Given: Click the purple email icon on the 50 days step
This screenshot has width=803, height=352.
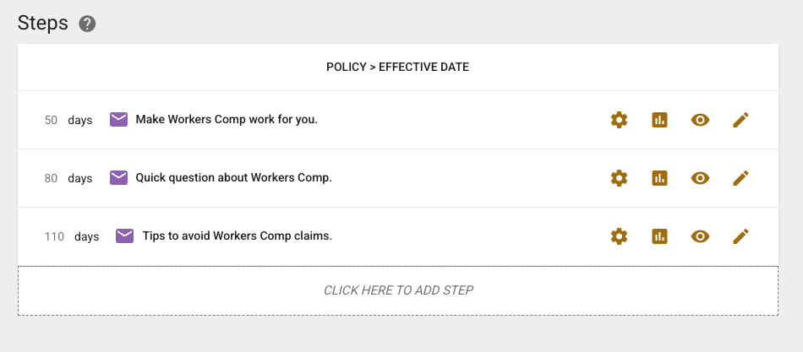Looking at the screenshot, I should coord(119,120).
